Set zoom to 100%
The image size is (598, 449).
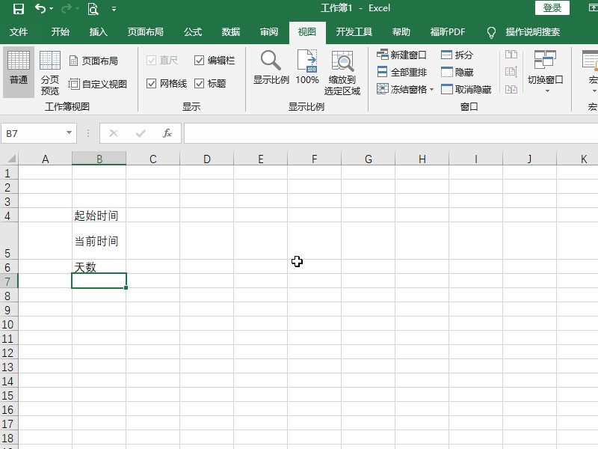306,71
